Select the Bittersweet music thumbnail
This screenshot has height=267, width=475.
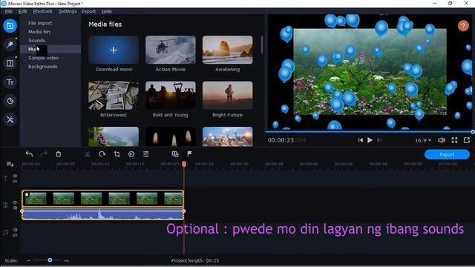114,96
